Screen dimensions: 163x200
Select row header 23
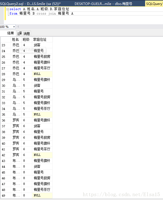(x=6, y=45)
